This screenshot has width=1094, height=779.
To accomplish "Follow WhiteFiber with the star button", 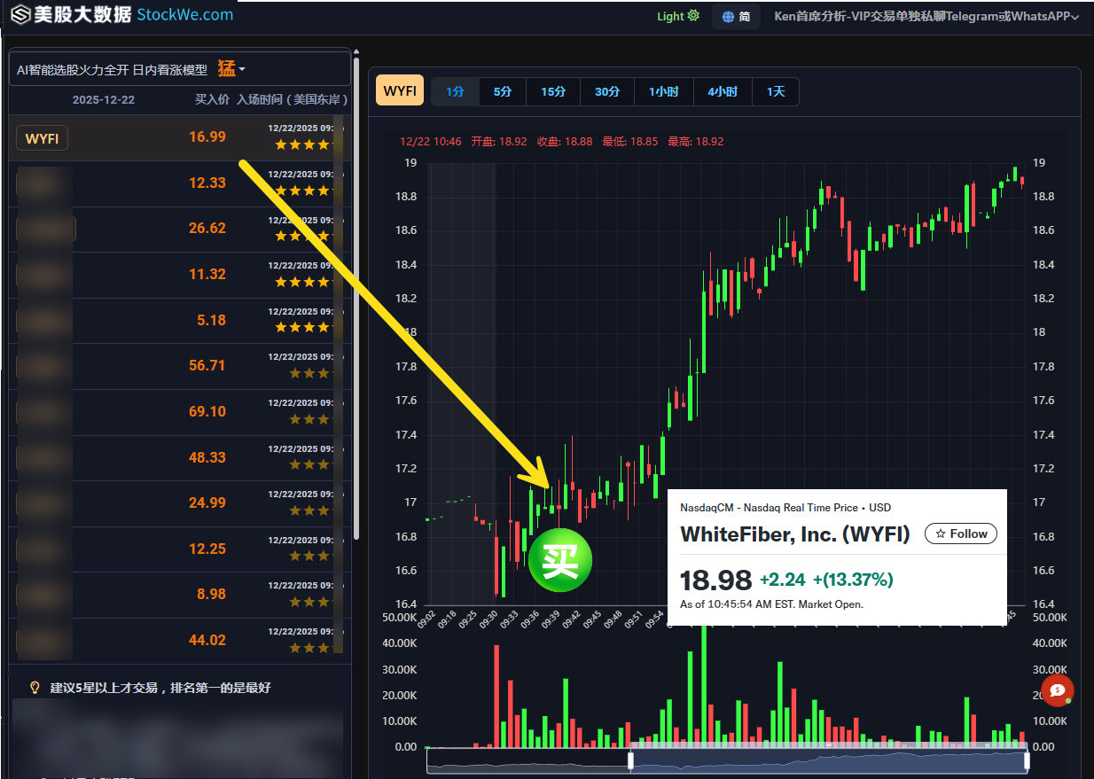I will pos(961,534).
